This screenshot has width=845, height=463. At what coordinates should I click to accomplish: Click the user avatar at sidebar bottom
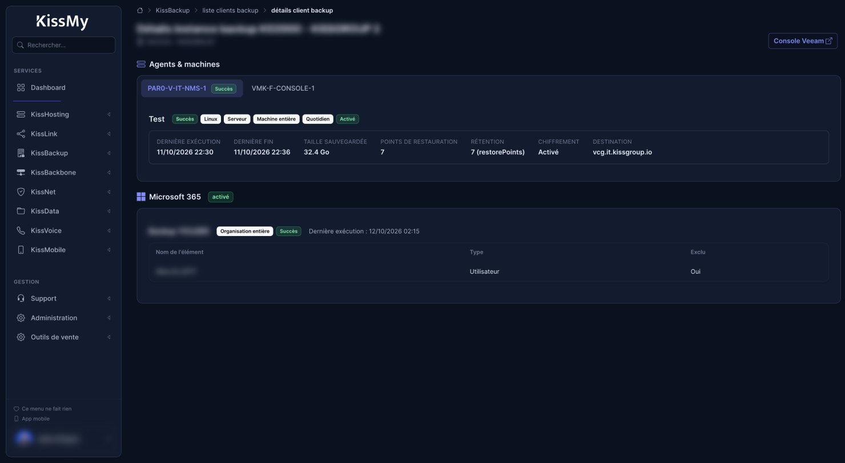coord(24,438)
